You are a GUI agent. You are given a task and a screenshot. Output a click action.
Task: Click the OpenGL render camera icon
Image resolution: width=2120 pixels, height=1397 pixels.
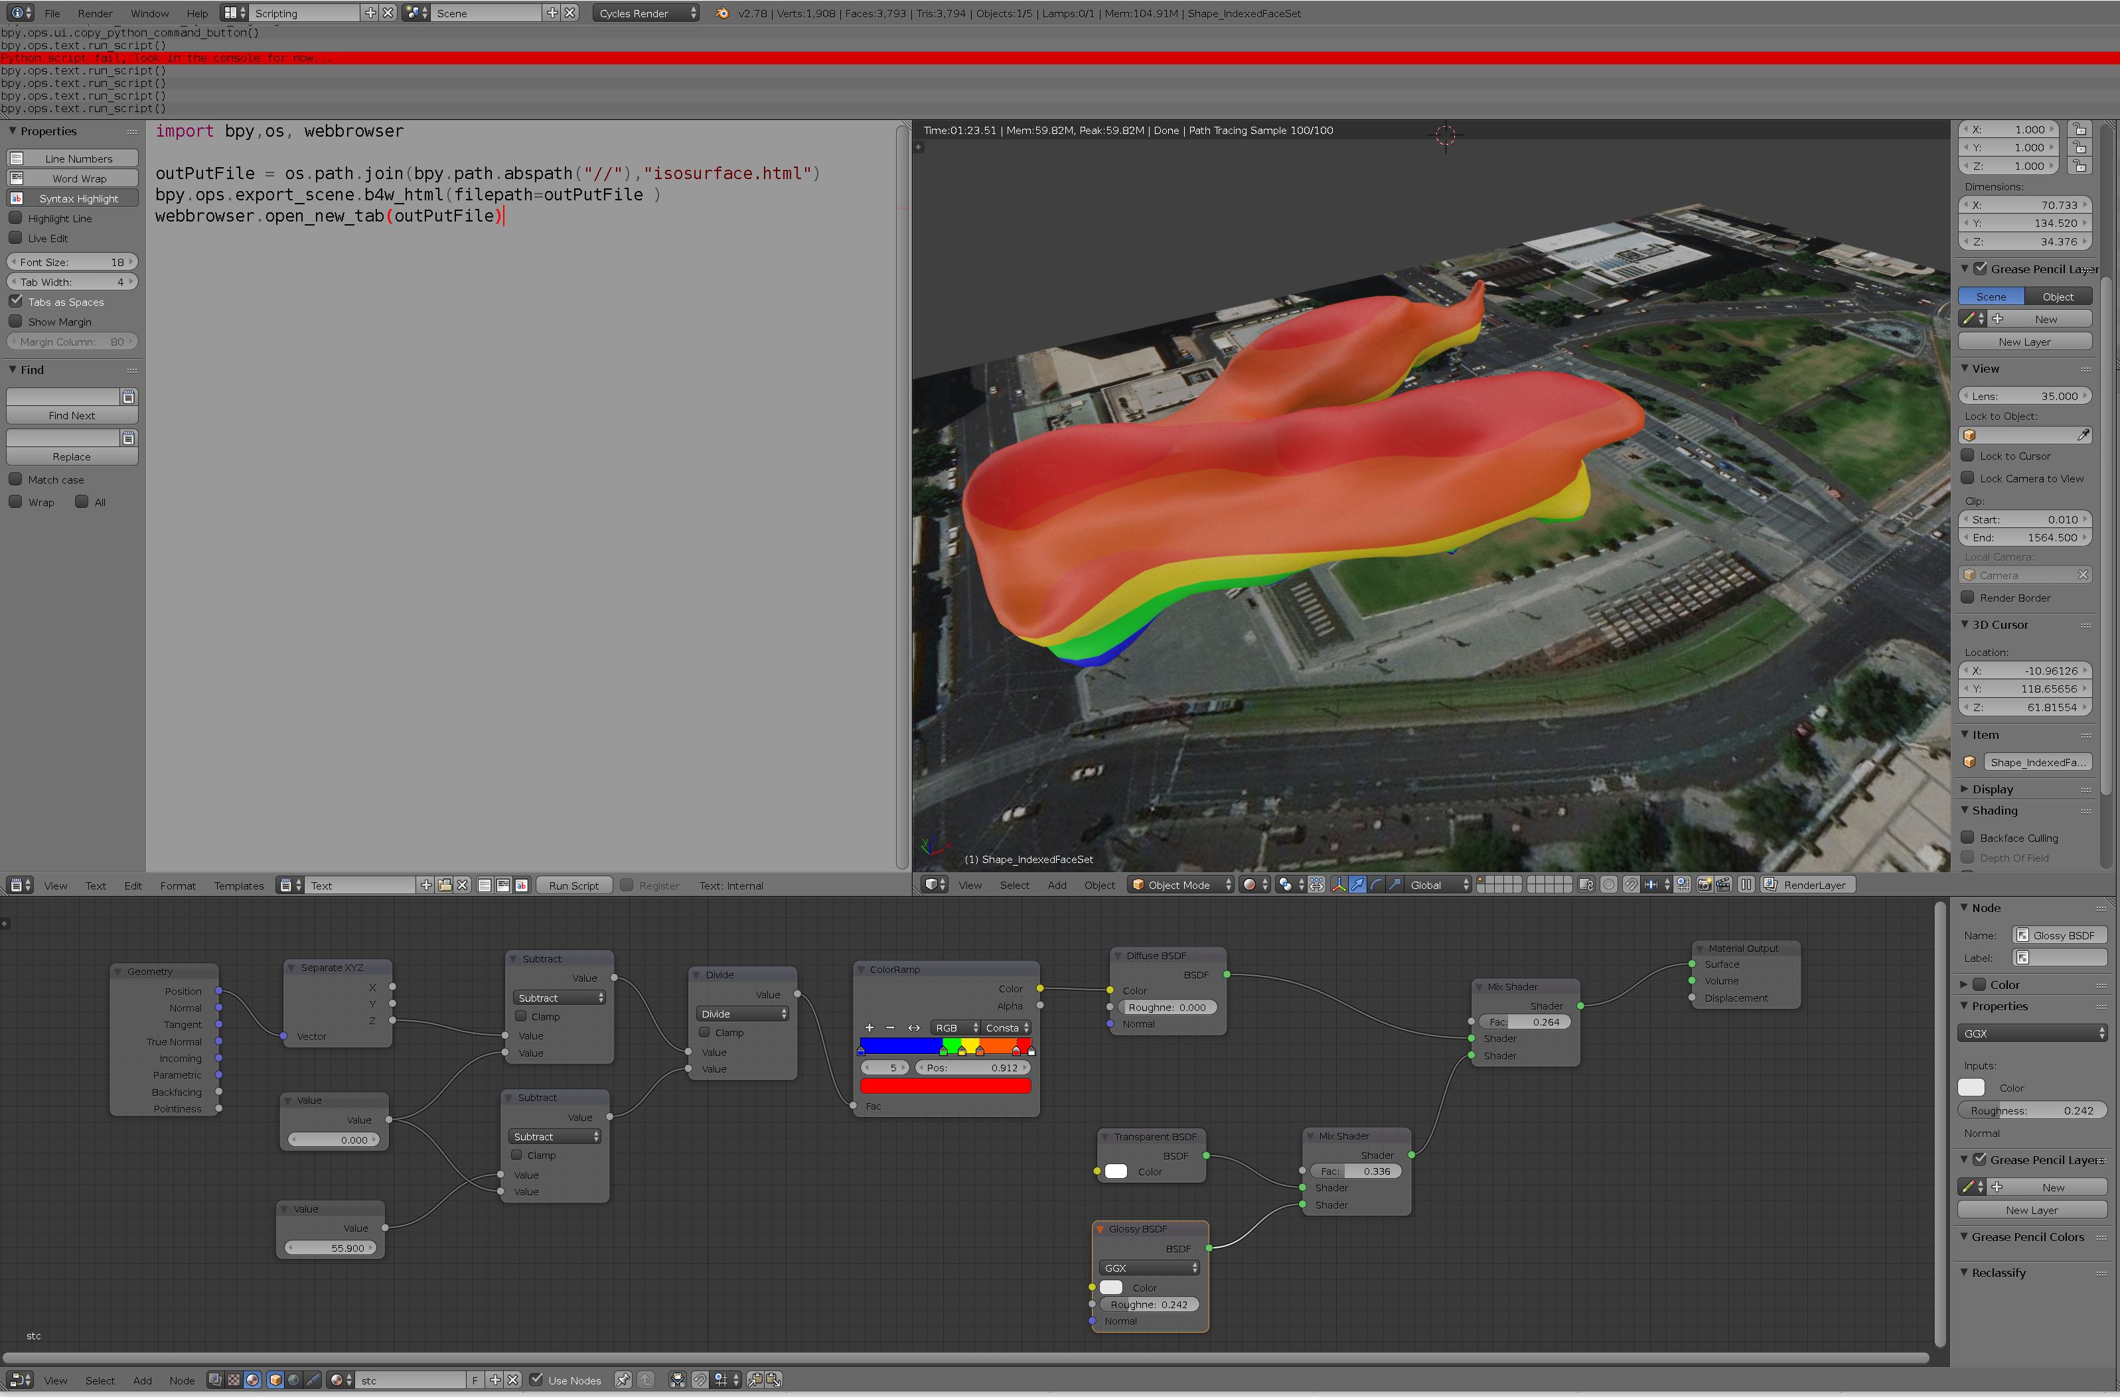tap(1704, 885)
